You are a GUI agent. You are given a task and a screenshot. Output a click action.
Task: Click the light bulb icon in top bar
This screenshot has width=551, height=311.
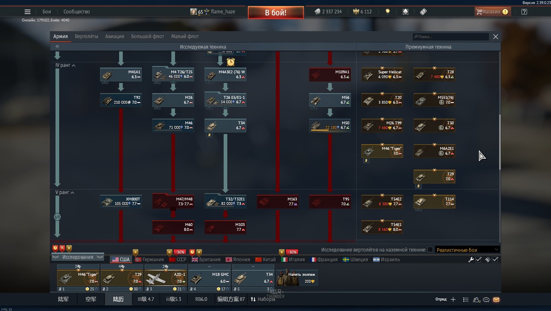[x=388, y=12]
